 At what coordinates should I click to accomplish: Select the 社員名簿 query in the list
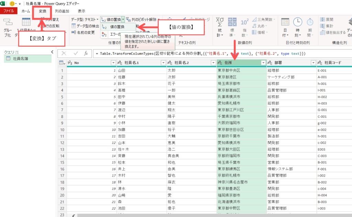[x=21, y=59]
